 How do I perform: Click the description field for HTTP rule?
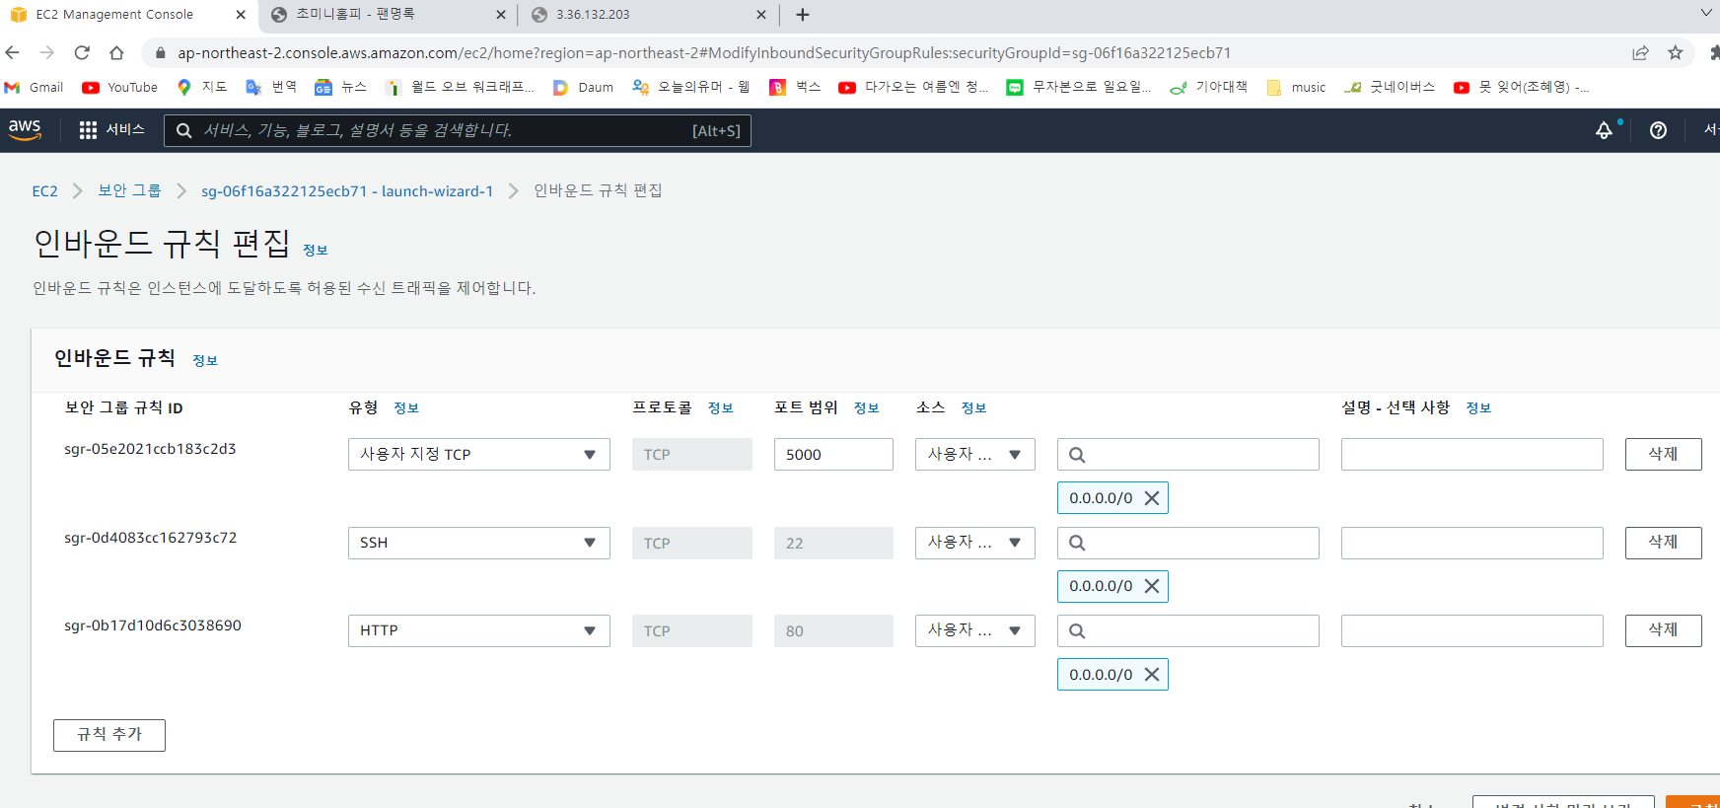(x=1472, y=630)
